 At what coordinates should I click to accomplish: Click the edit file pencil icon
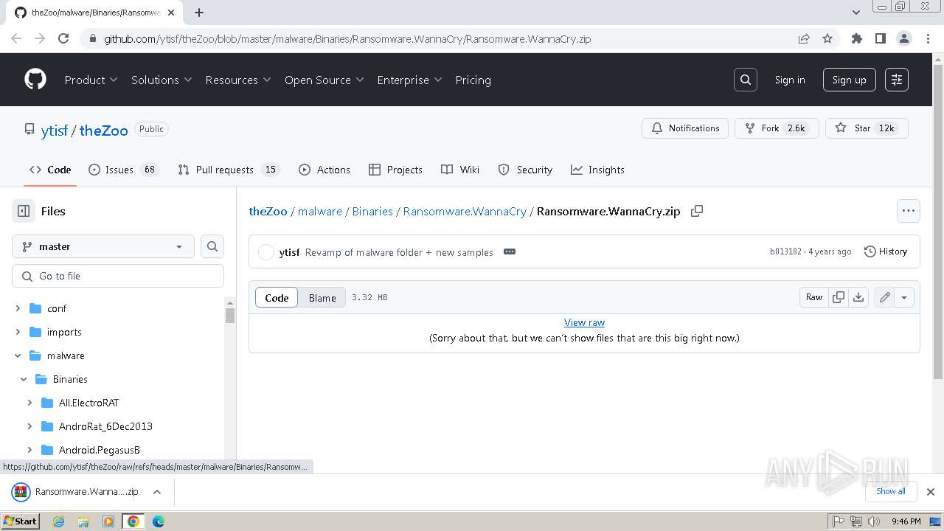pyautogui.click(x=884, y=297)
